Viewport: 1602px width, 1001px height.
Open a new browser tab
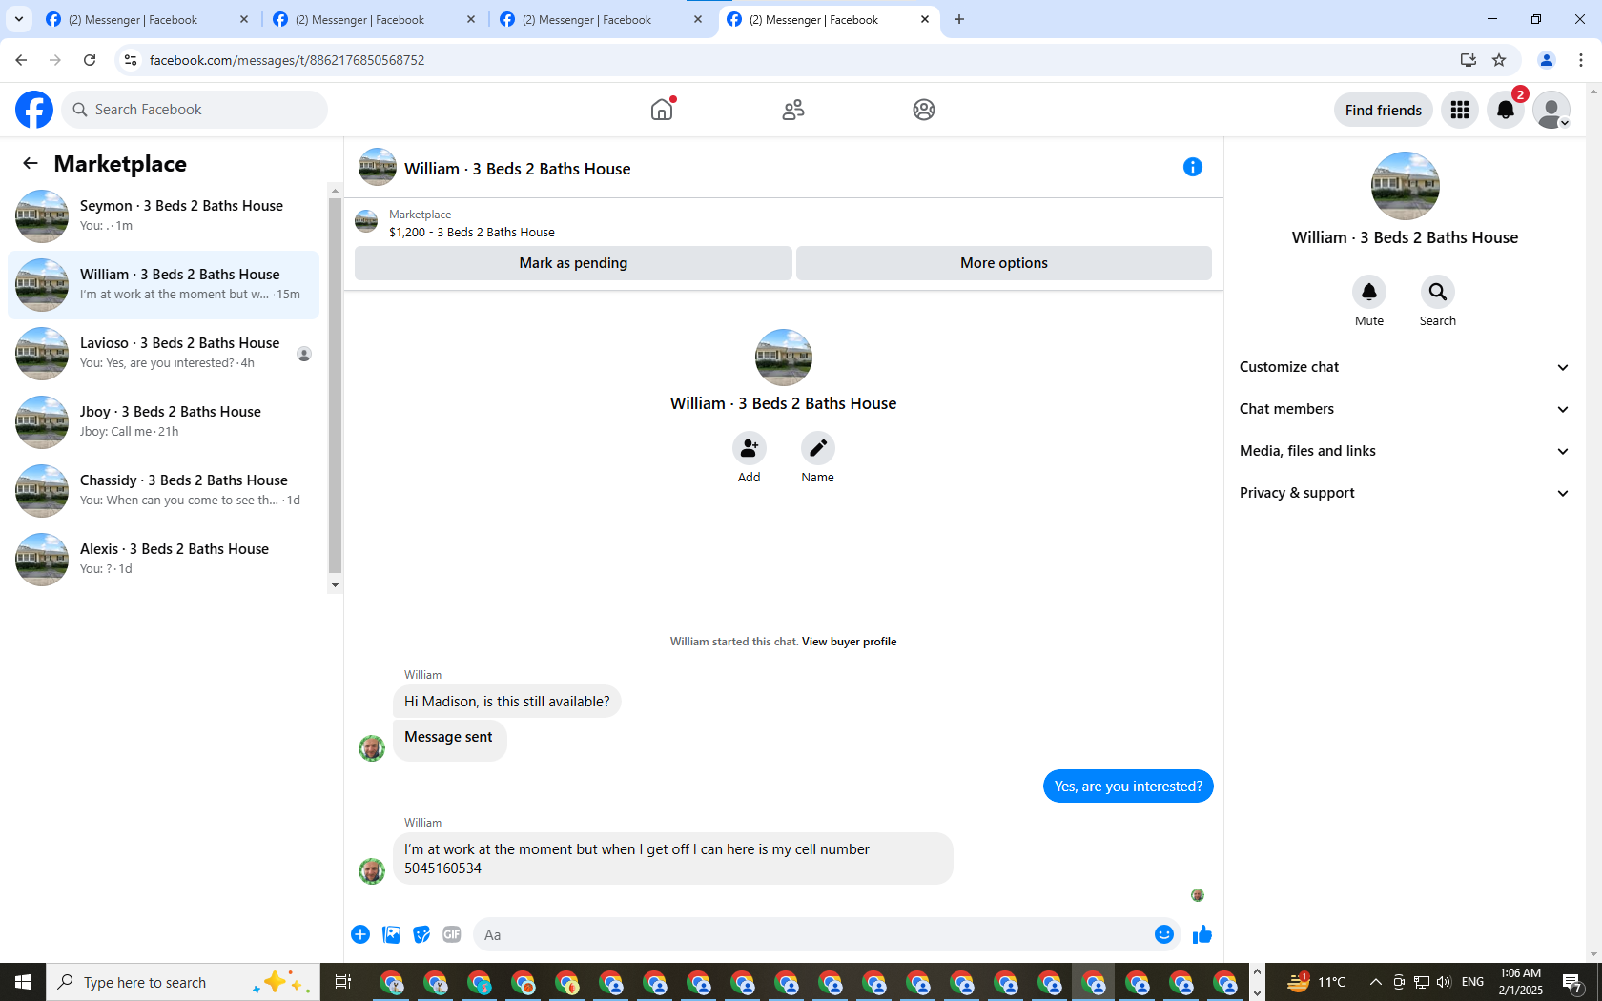point(959,19)
